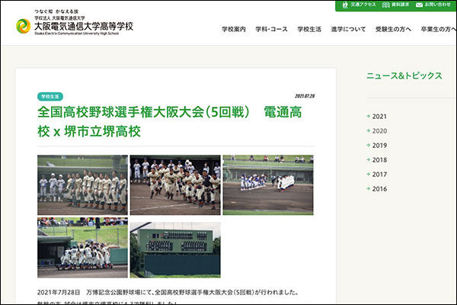Open 学校案内 navigation menu
457x305 pixels.
pos(234,29)
